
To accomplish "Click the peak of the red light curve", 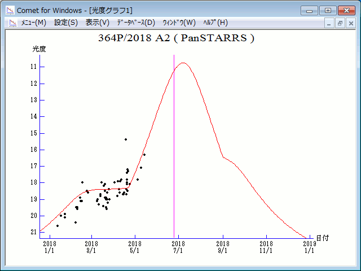I will [x=183, y=63].
